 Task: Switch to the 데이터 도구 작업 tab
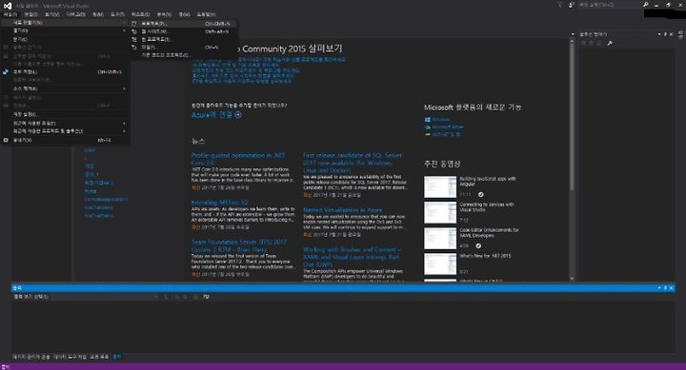tap(70, 357)
